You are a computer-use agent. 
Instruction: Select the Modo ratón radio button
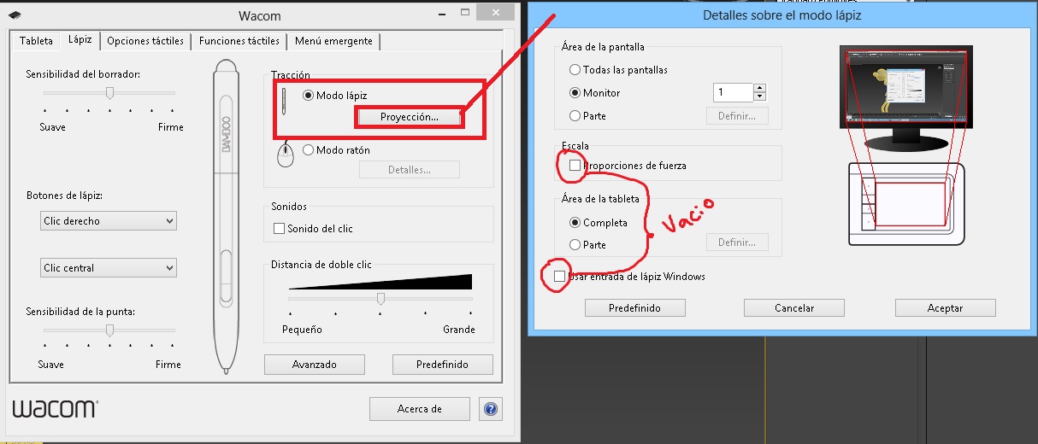309,150
